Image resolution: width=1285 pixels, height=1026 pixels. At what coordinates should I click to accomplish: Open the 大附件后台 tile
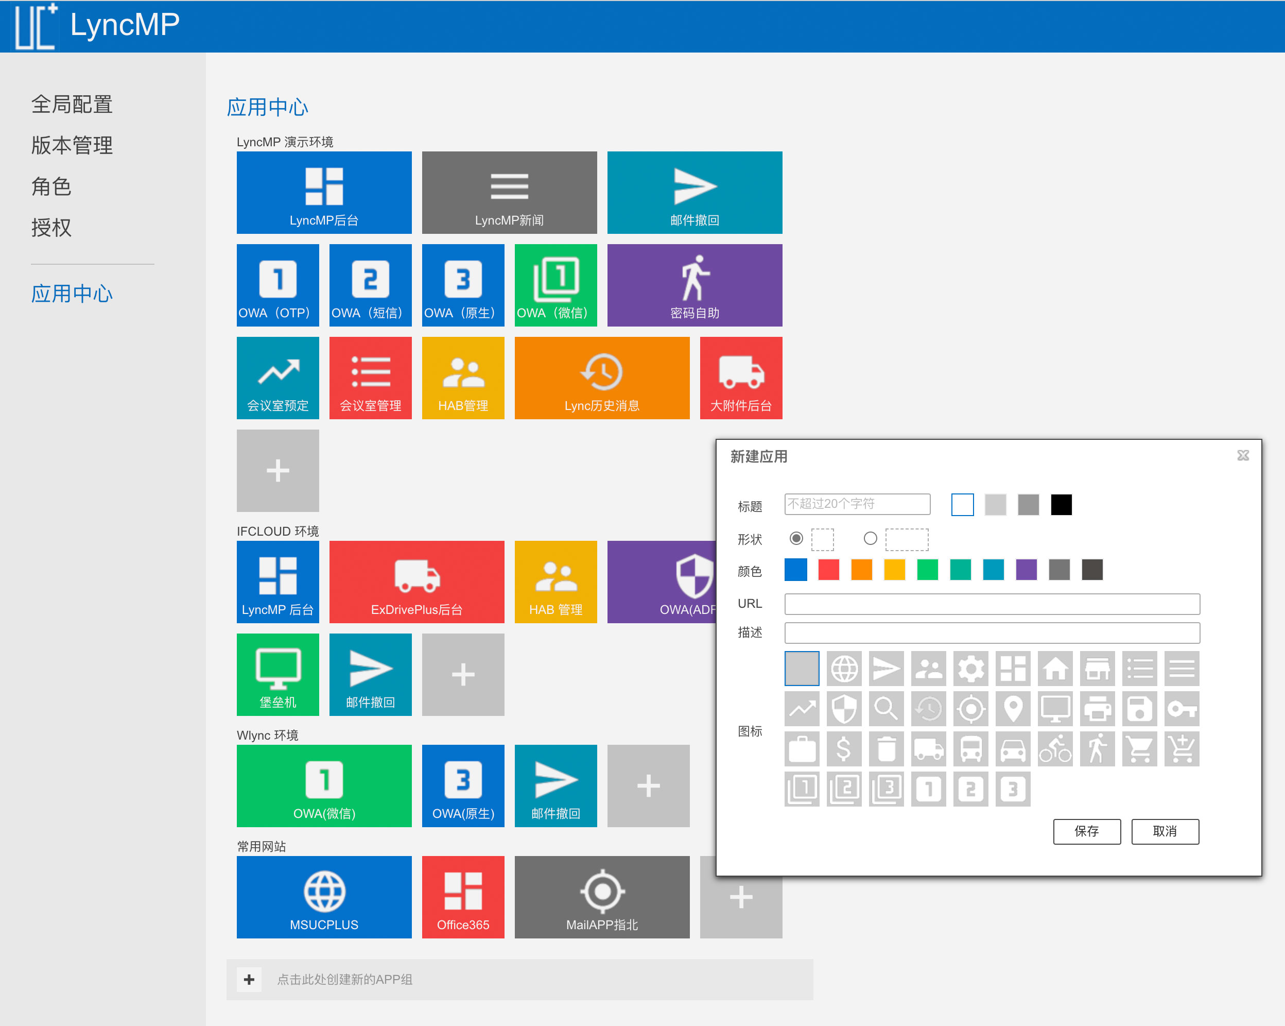coord(741,378)
